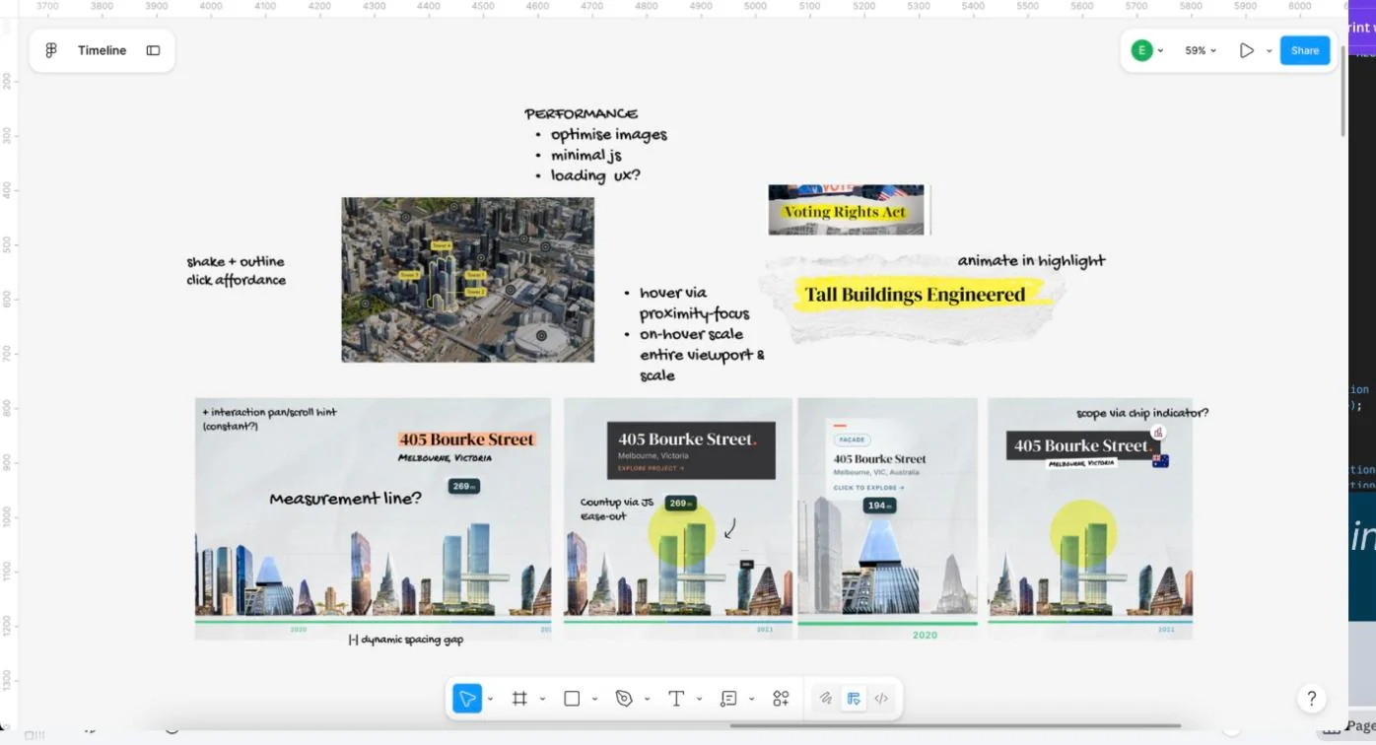This screenshot has height=745, width=1376.
Task: Expand the Comment tool options chevron
Action: (751, 699)
